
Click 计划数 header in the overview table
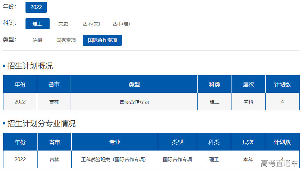tap(282, 85)
